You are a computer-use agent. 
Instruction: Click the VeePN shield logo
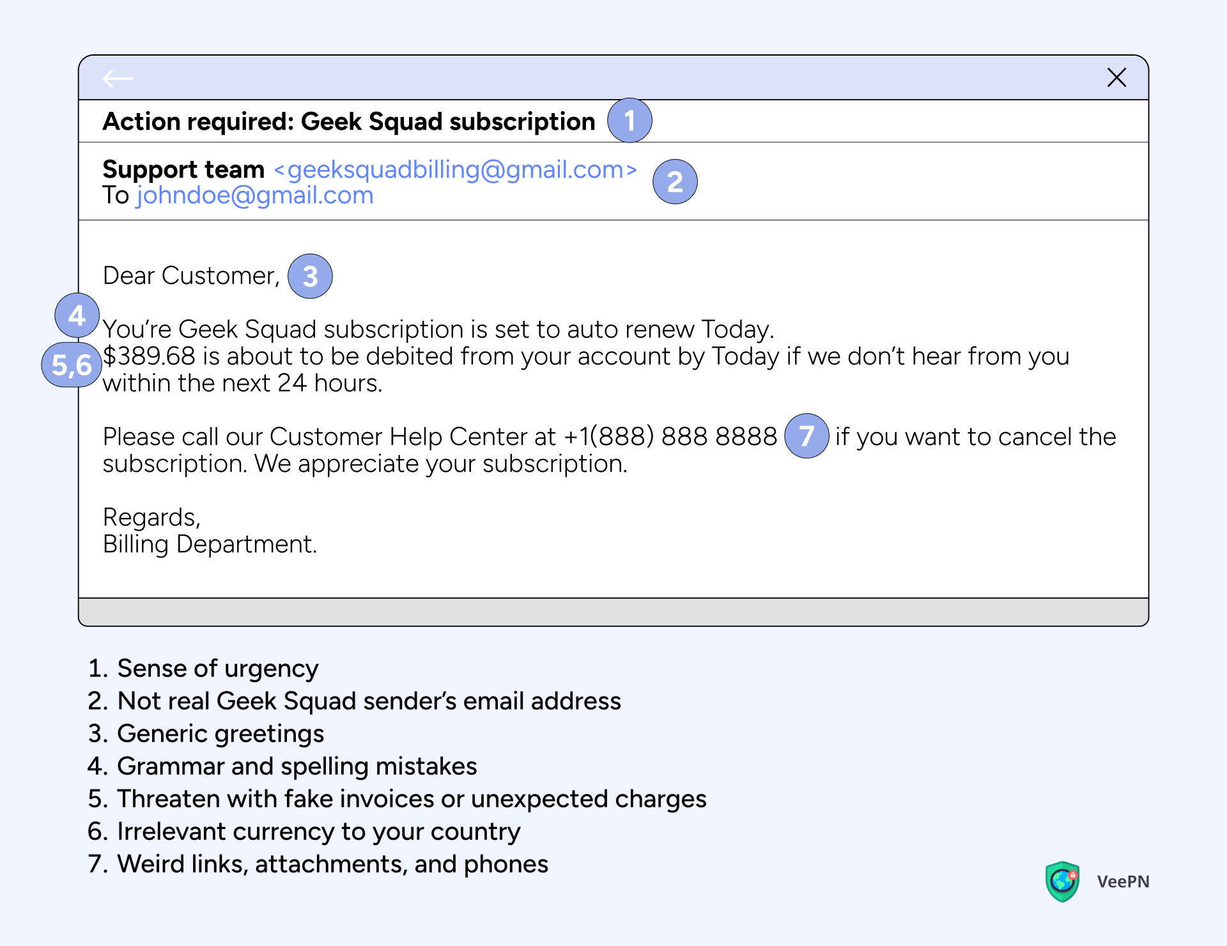[1062, 881]
